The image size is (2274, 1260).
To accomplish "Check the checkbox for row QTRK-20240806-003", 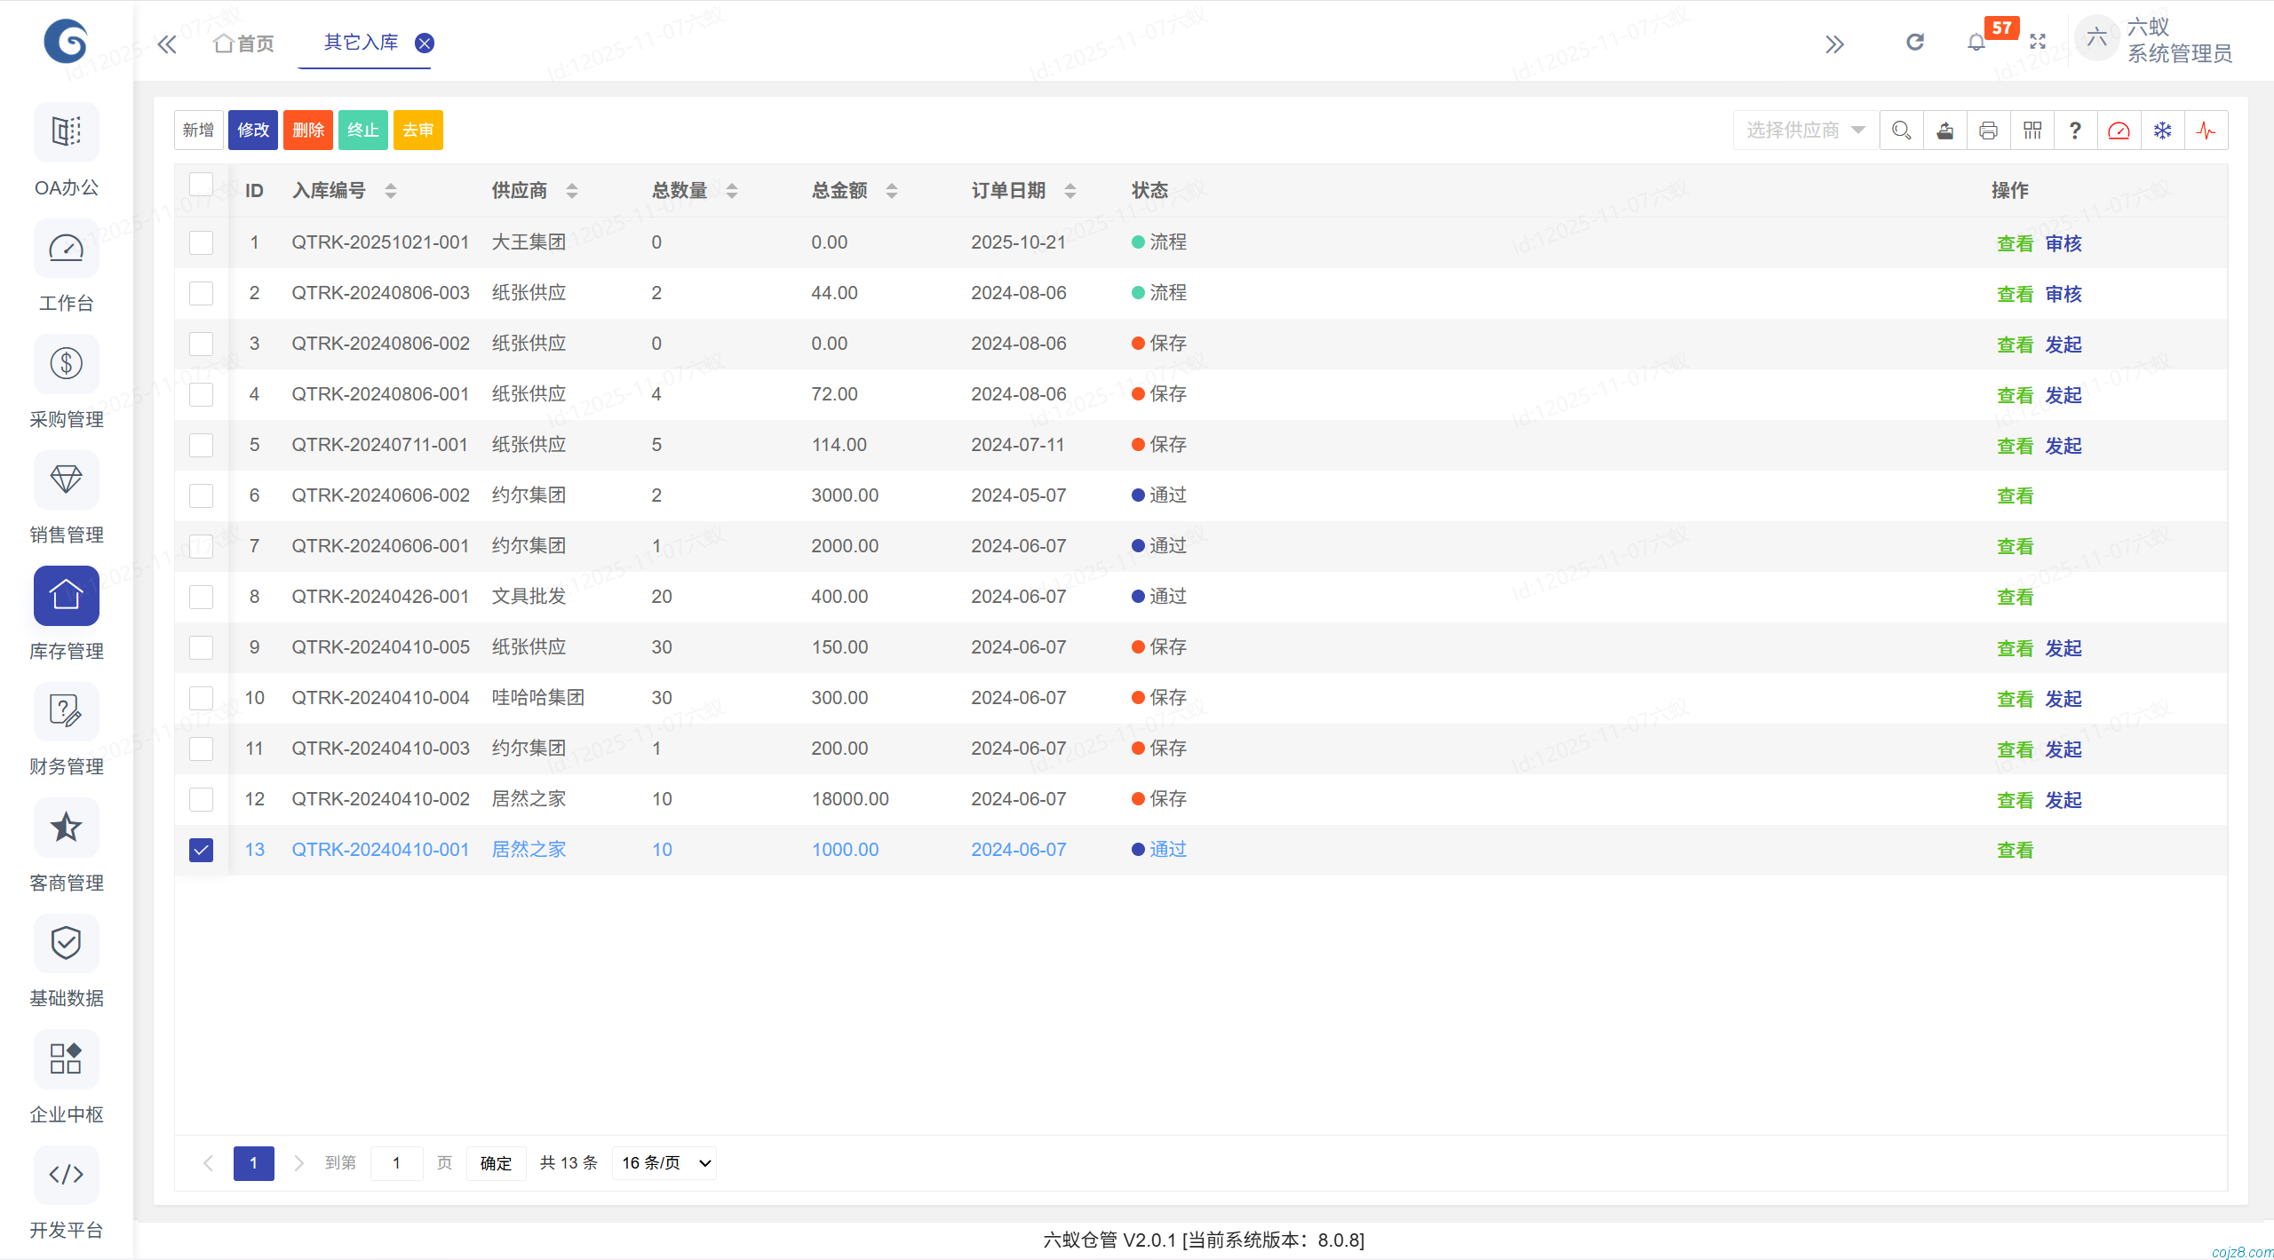I will tap(202, 292).
